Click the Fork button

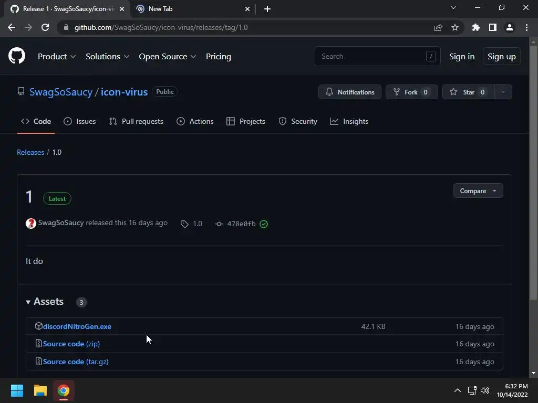coord(412,92)
